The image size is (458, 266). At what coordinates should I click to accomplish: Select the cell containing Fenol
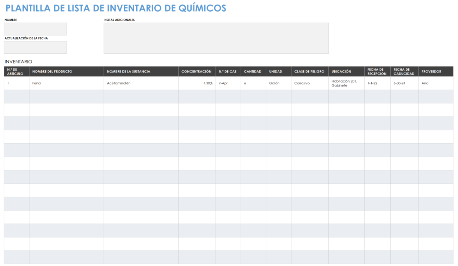point(37,83)
